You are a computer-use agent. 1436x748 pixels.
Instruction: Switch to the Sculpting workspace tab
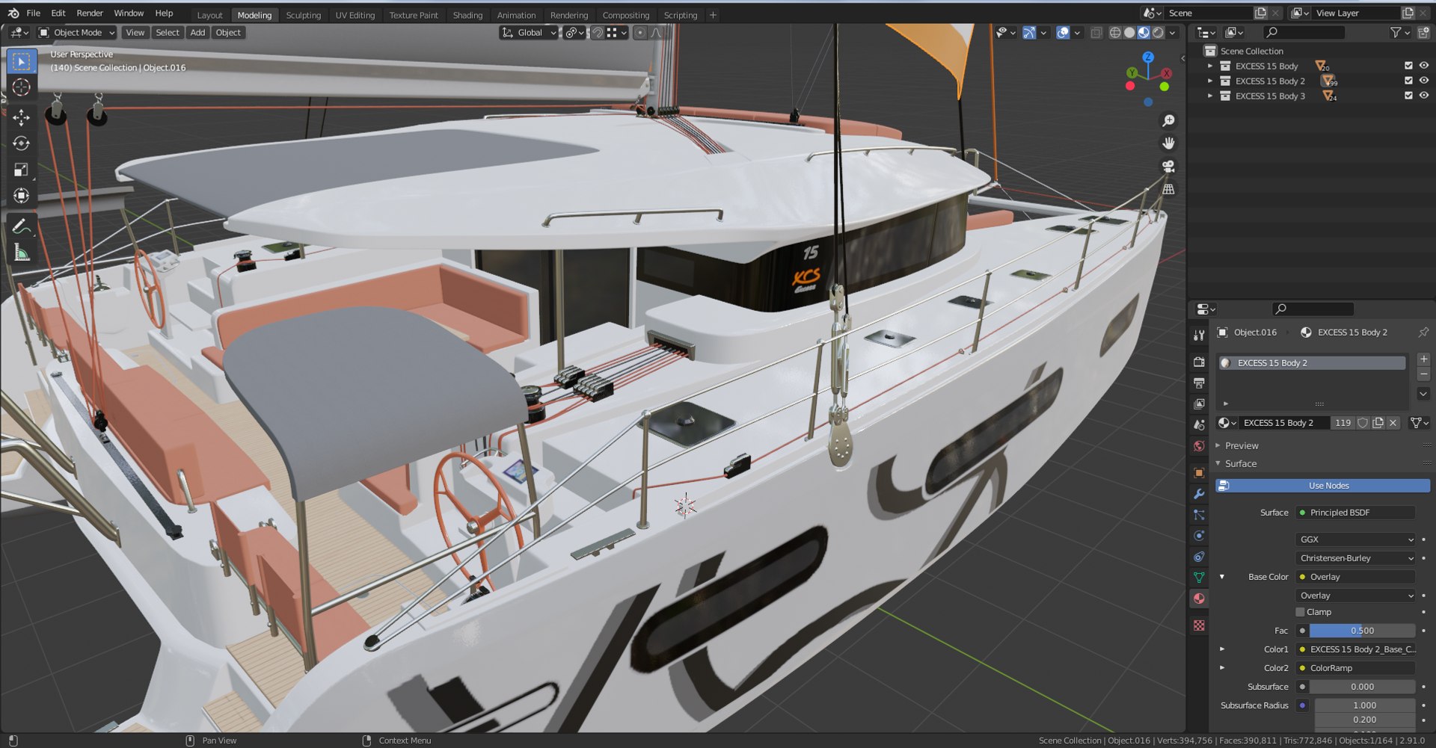(303, 15)
